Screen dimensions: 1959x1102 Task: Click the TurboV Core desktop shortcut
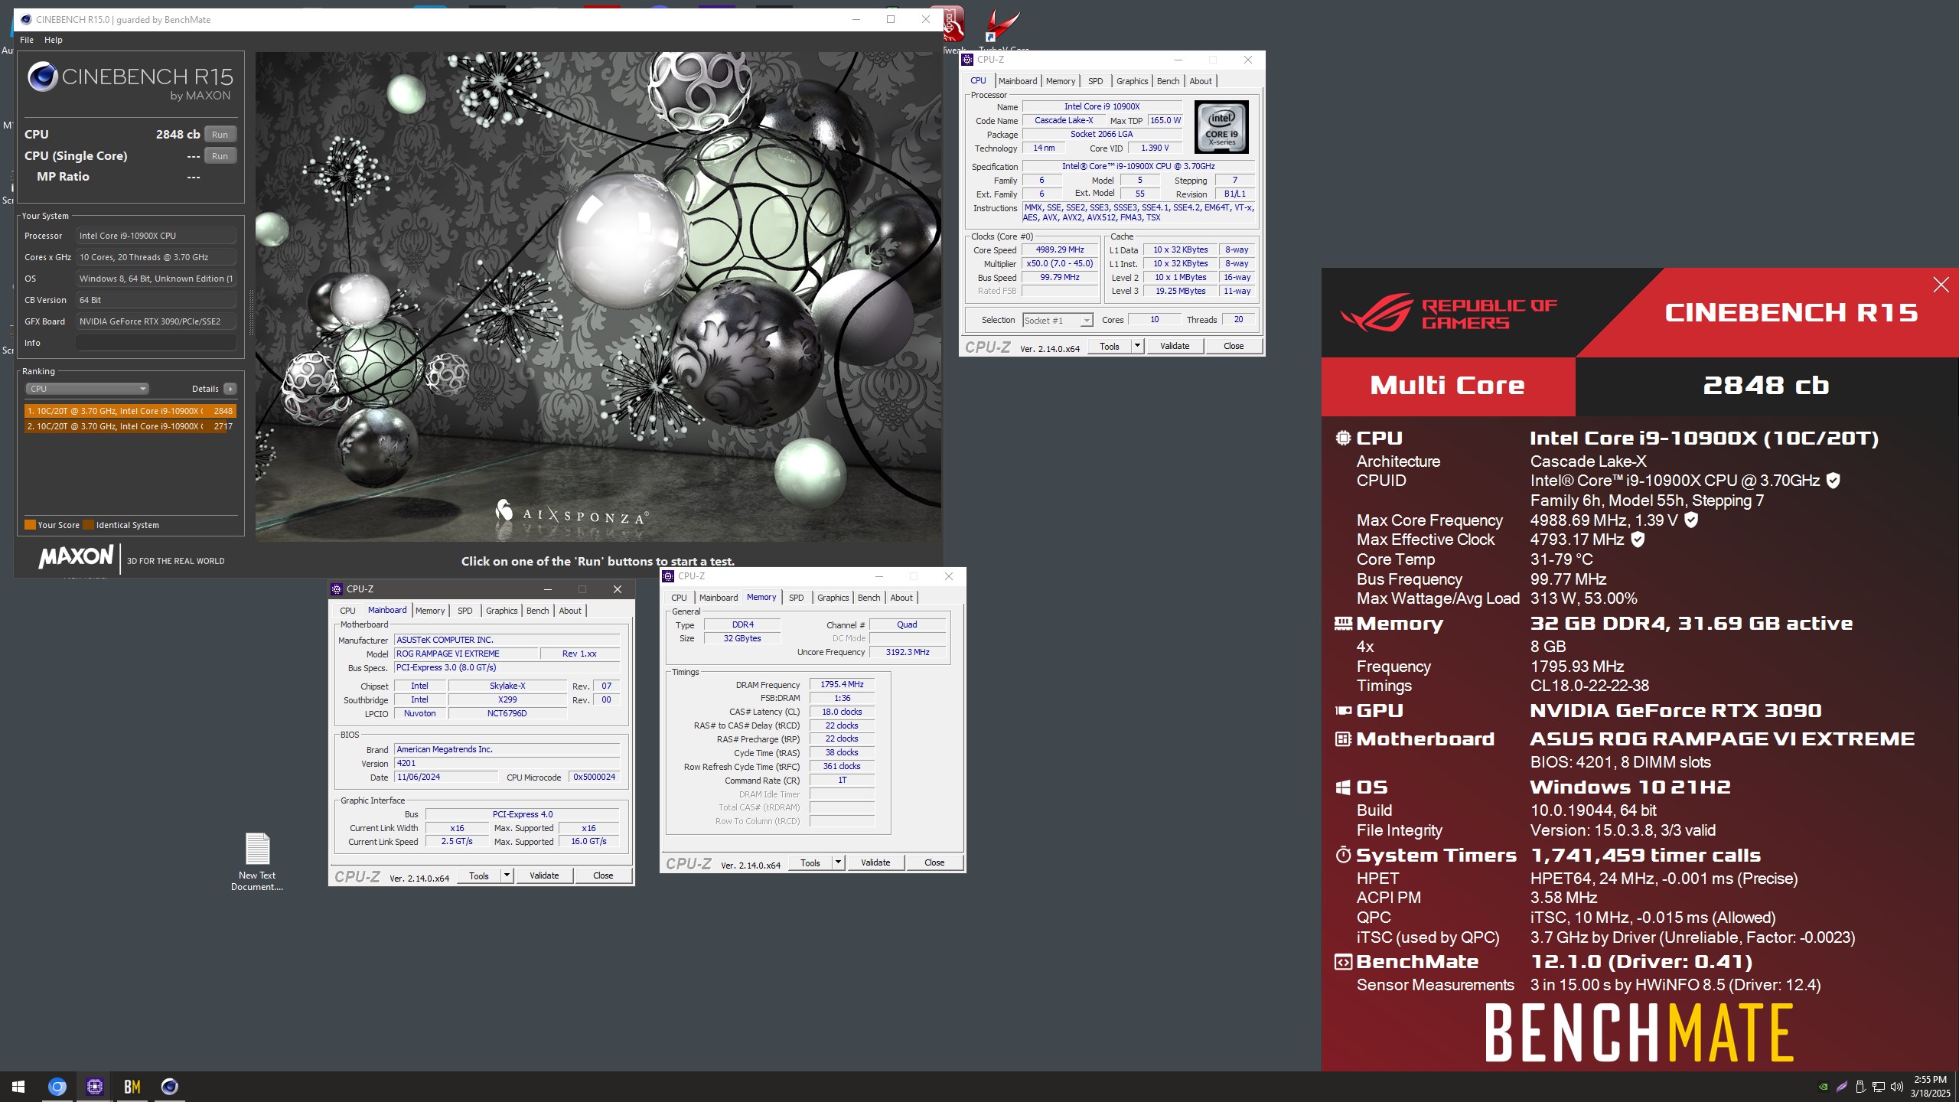click(1002, 29)
